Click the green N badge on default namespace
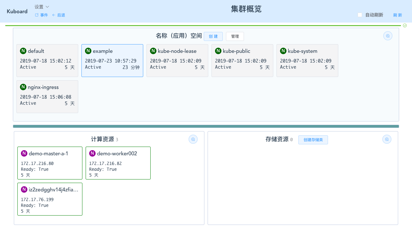Screen dimensions: 412x232 [23, 51]
